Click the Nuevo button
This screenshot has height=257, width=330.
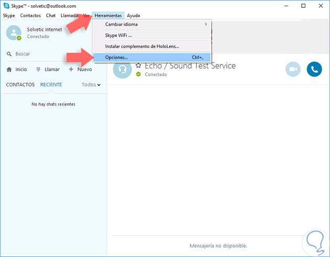(x=85, y=70)
